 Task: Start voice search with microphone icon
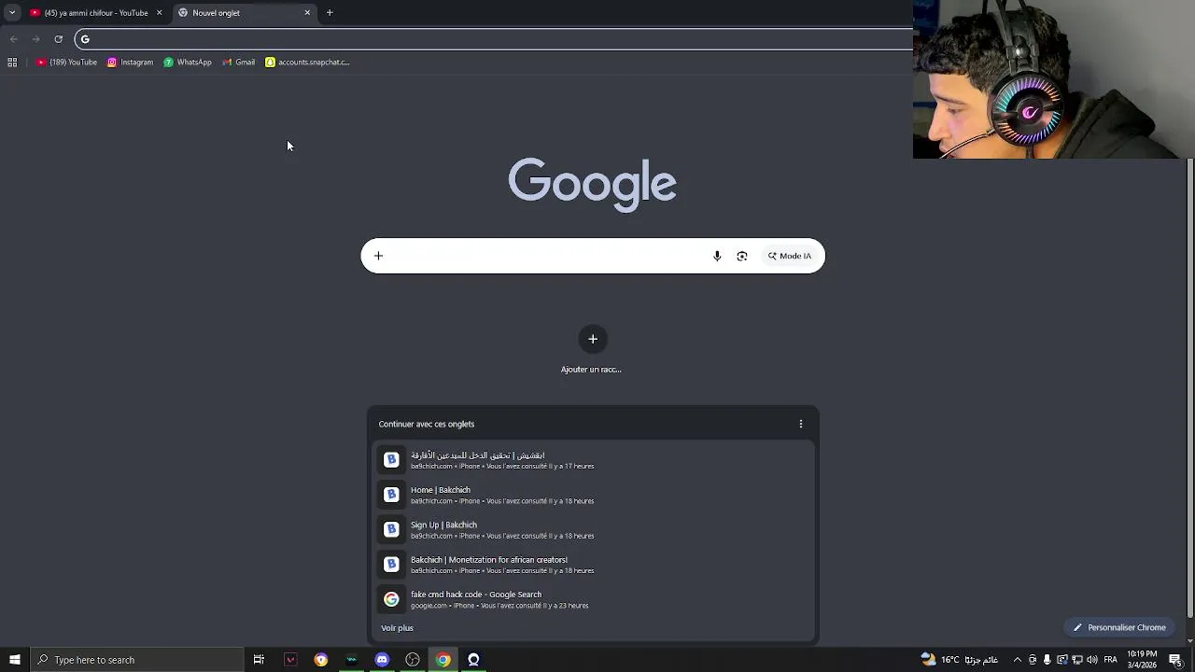pos(717,256)
